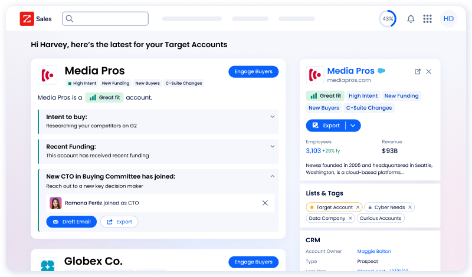
Task: Select the High Intent tag under Media Pros card
Action: (82, 83)
